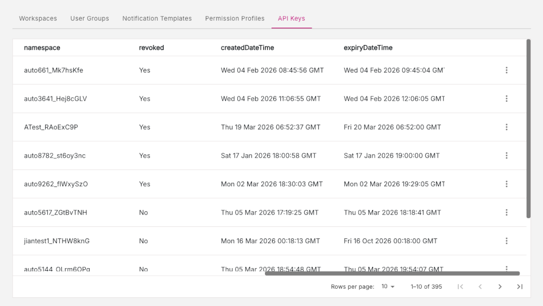543x306 pixels.
Task: Open row options for auto5617_ZGtBvTNH
Action: pyautogui.click(x=506, y=212)
